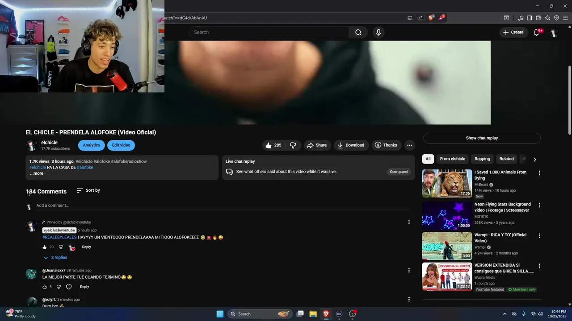This screenshot has height=321, width=572.
Task: Open YouTube notifications bell
Action: tap(537, 32)
